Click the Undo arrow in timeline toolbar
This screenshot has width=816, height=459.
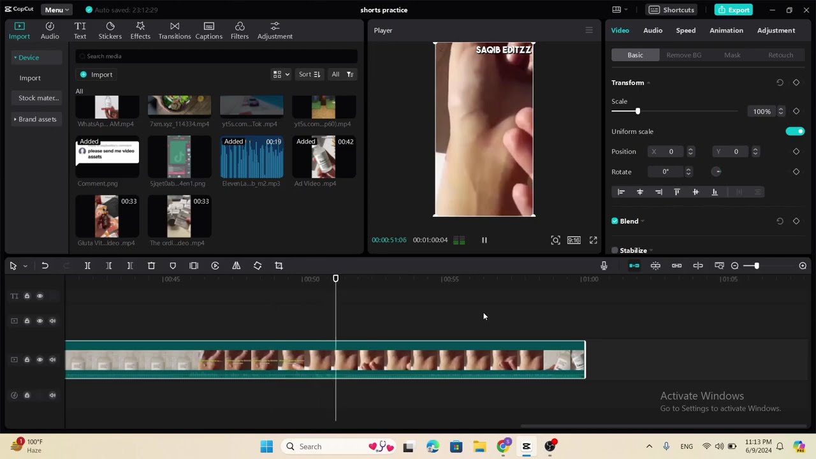45,266
